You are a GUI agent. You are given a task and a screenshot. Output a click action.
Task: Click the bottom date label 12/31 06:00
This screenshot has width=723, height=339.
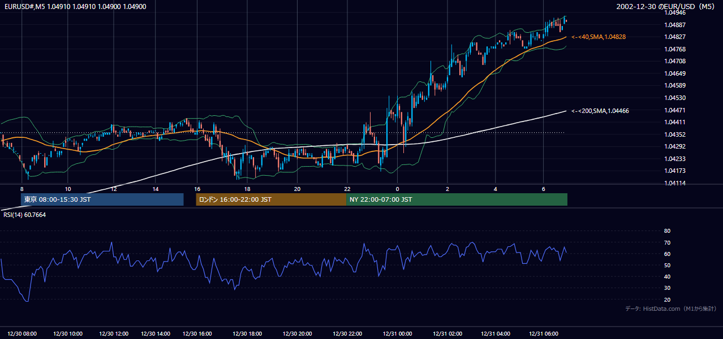[x=544, y=334]
